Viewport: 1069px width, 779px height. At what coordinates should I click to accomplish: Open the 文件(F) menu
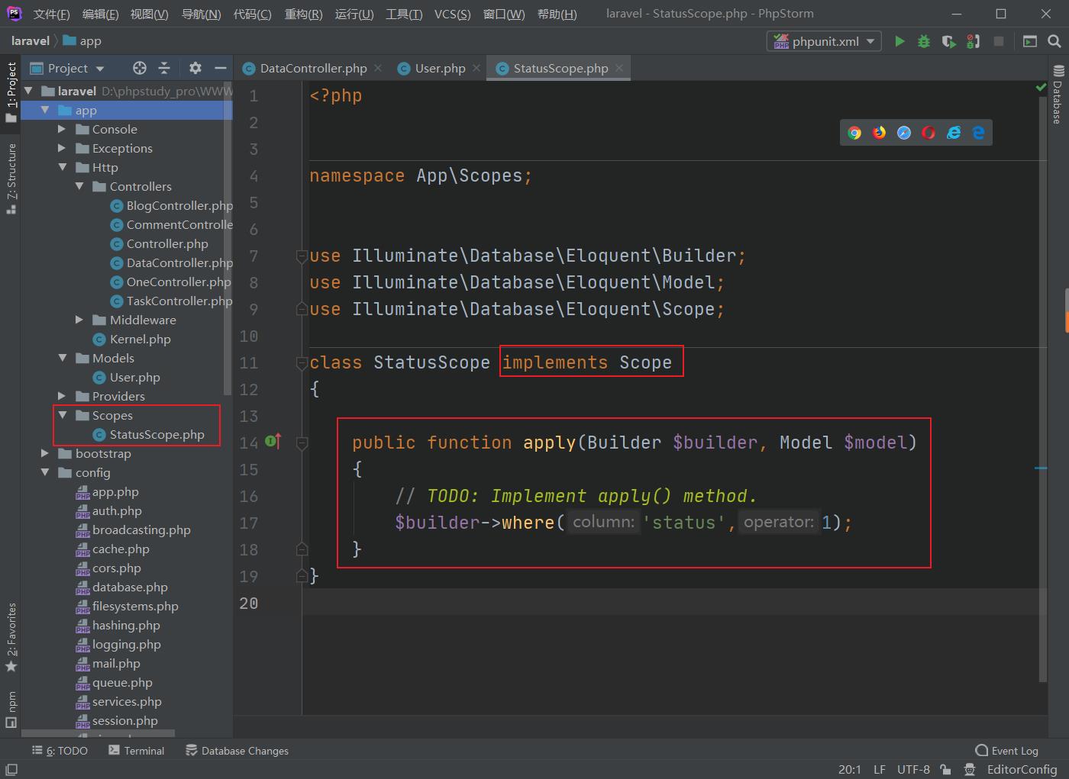tap(51, 14)
